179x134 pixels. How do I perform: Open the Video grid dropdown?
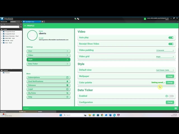coord(165,57)
